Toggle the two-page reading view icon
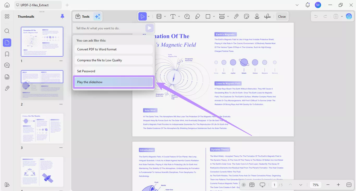This screenshot has width=356, height=191. pos(252,185)
